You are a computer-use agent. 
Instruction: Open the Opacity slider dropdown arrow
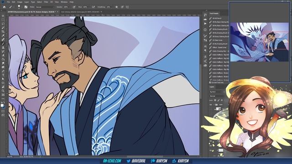70,7
